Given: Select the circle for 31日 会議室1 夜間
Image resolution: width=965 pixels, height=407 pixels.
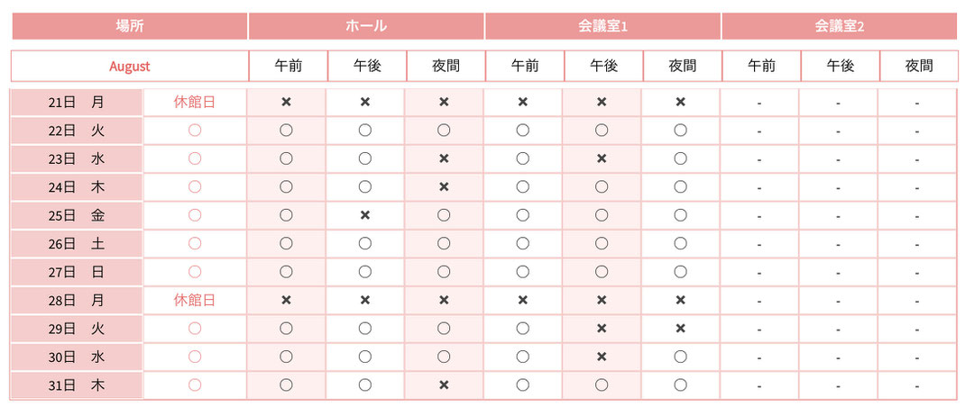Looking at the screenshot, I should click(681, 384).
